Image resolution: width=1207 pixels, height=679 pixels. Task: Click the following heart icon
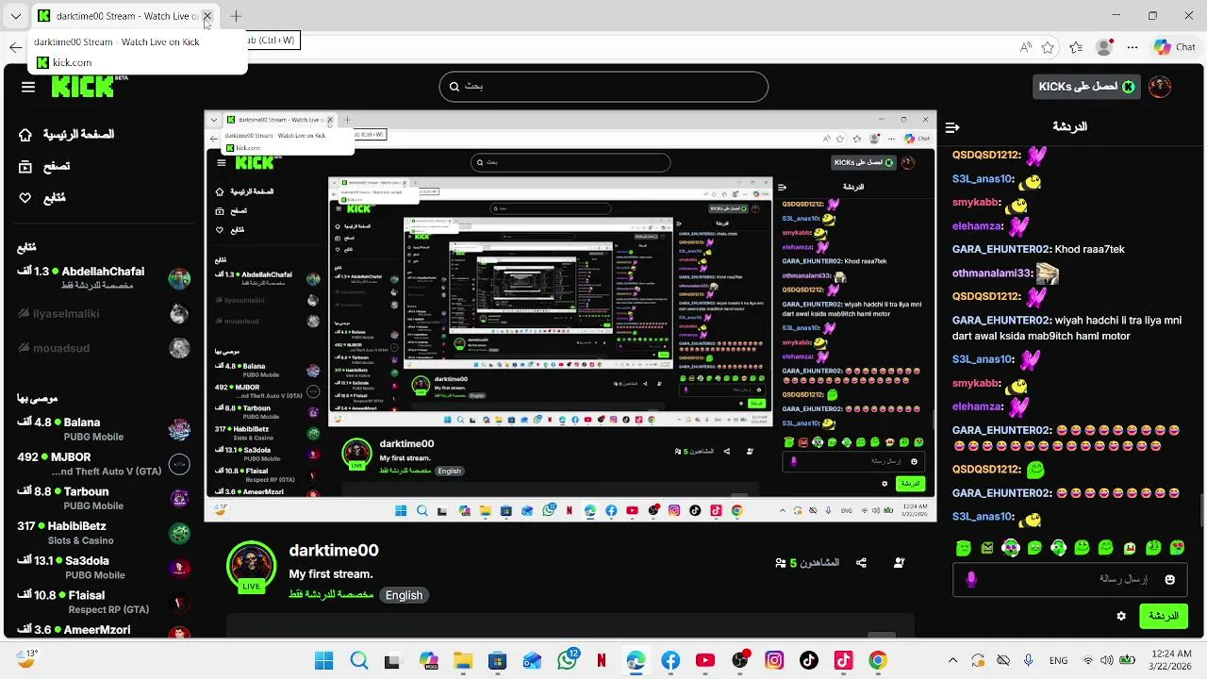(x=25, y=198)
